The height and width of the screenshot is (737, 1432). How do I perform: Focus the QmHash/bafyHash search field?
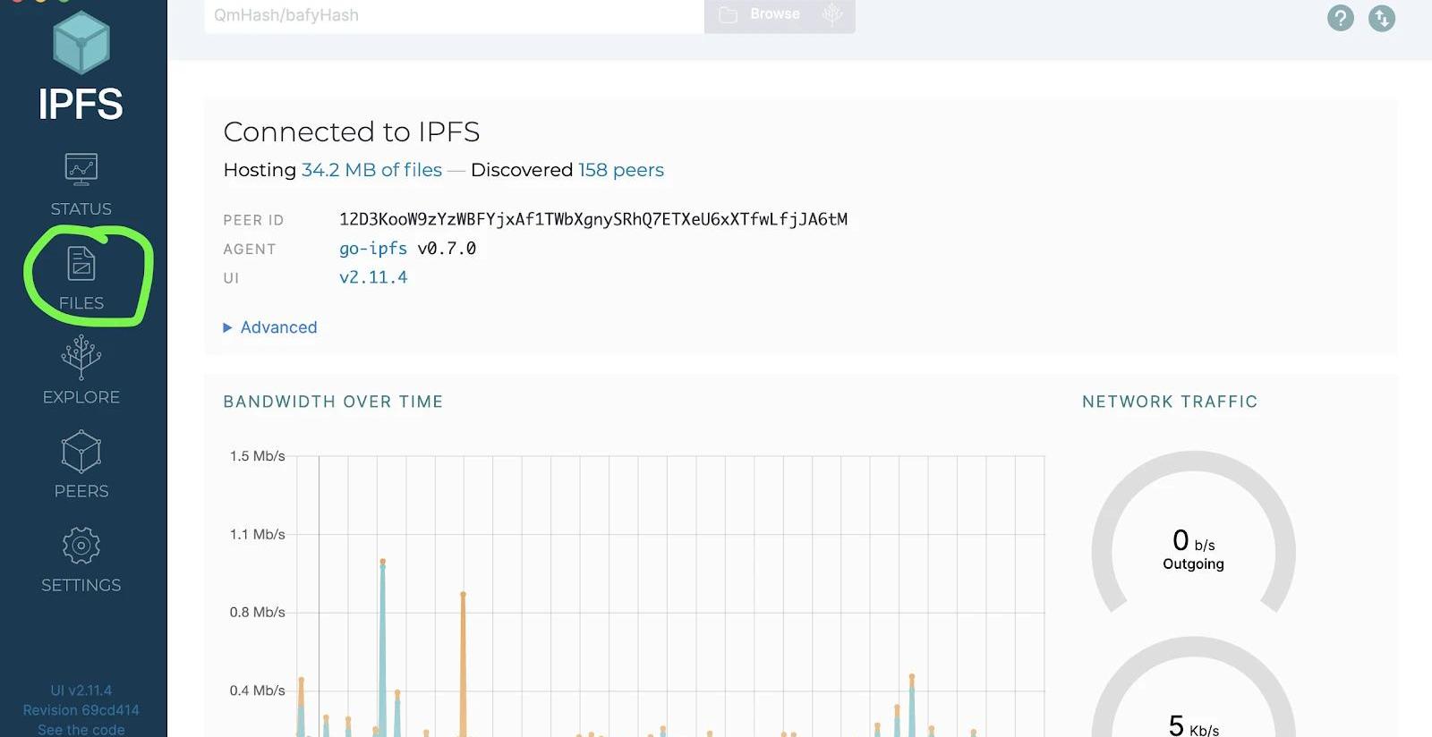(x=453, y=15)
